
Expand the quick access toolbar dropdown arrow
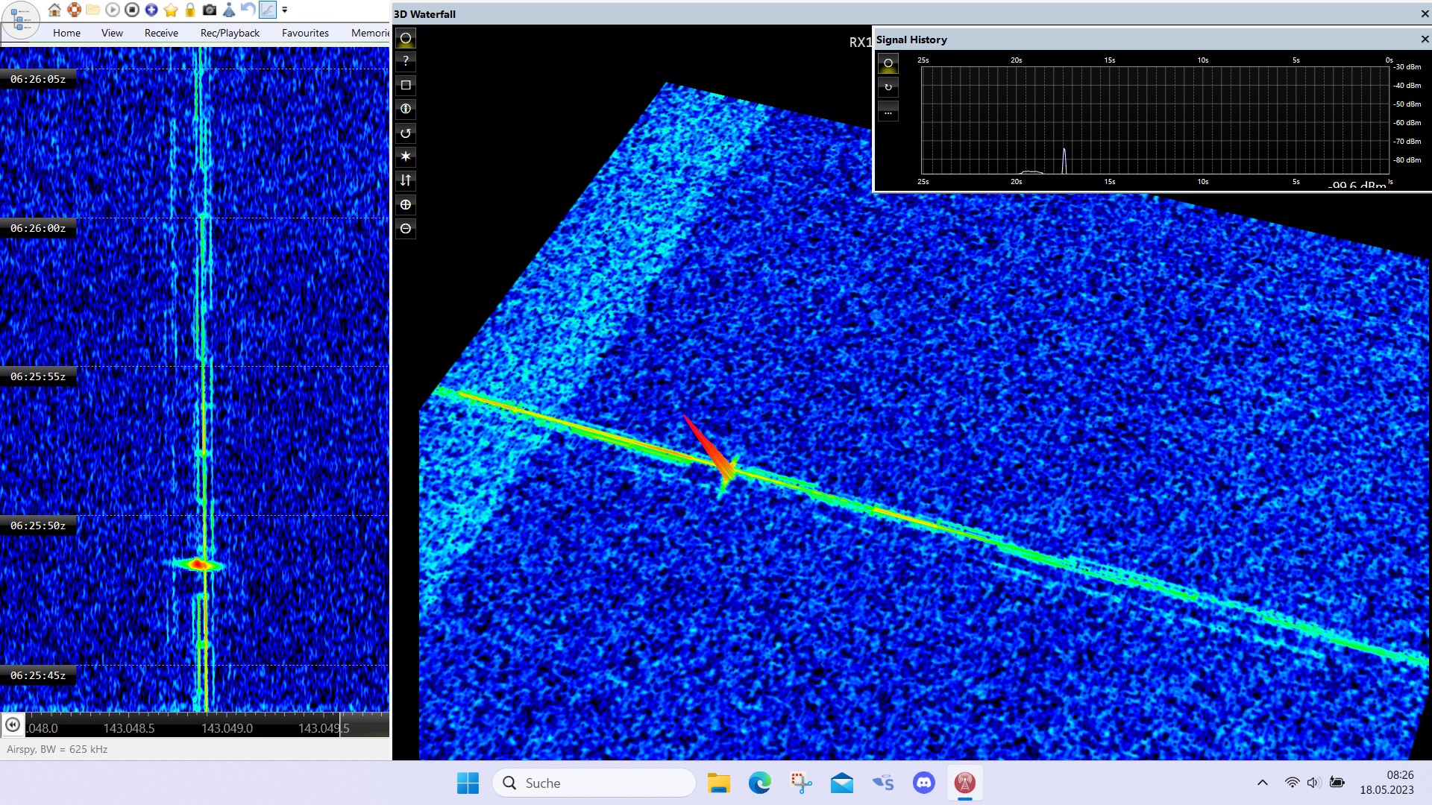284,10
